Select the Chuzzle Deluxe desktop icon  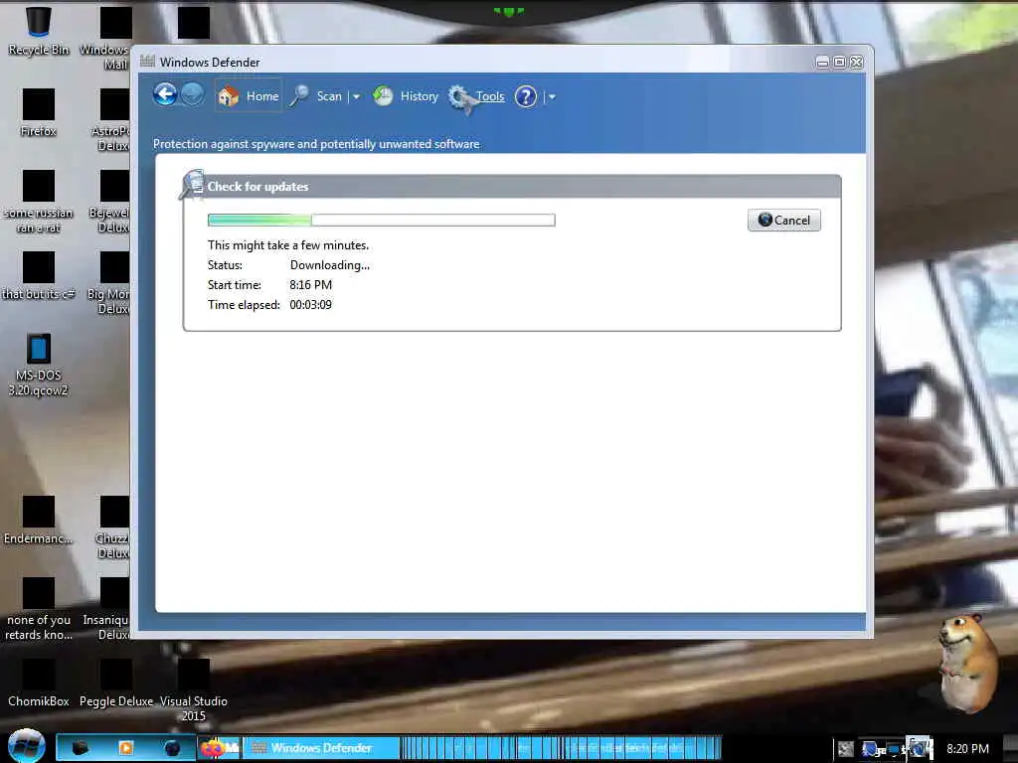113,528
